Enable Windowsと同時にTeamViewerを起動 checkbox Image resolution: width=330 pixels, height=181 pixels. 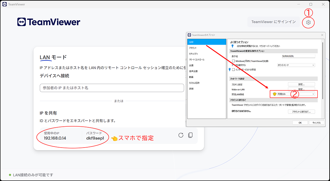click(233, 61)
